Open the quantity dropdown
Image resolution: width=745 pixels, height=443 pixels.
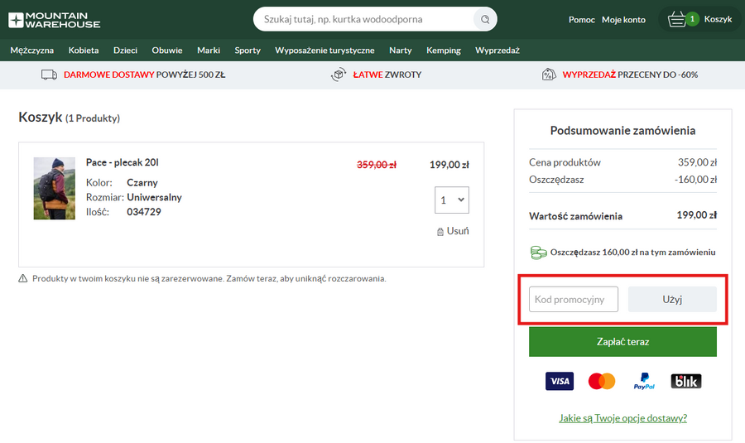pos(452,200)
